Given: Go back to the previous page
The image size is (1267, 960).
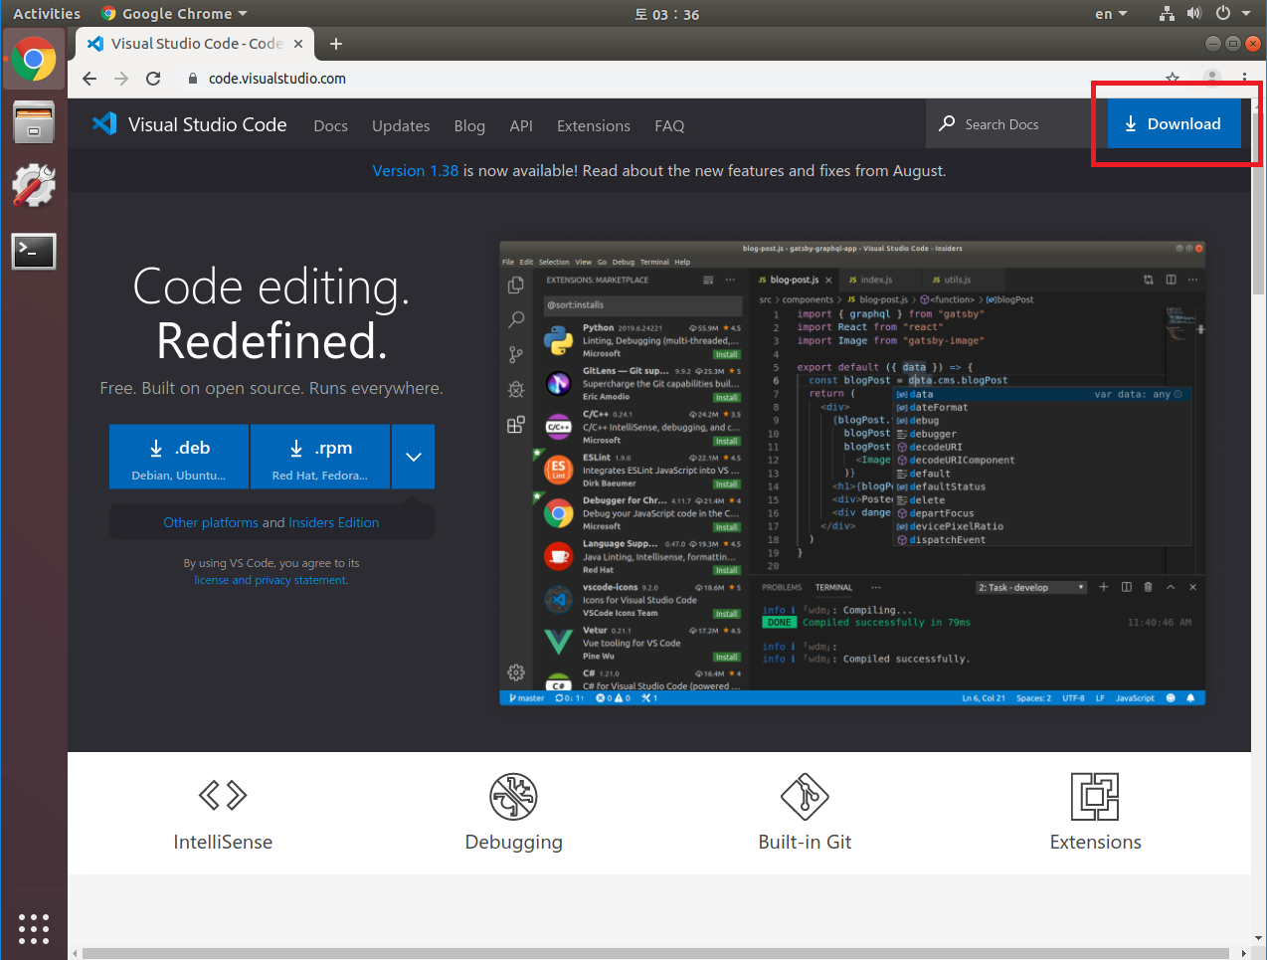Looking at the screenshot, I should click(x=90, y=79).
